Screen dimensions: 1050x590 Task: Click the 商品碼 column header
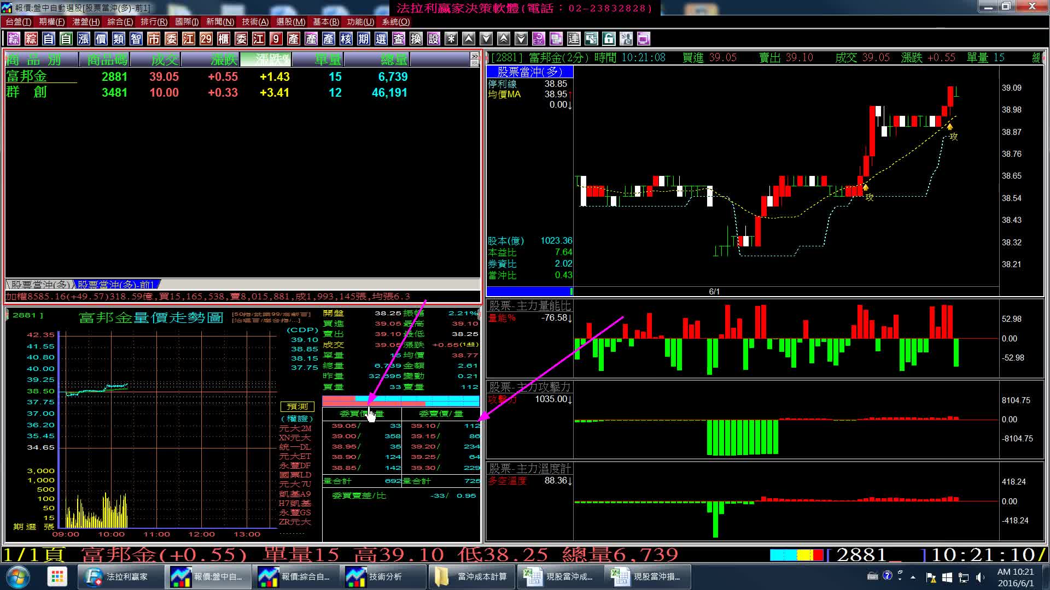click(105, 60)
